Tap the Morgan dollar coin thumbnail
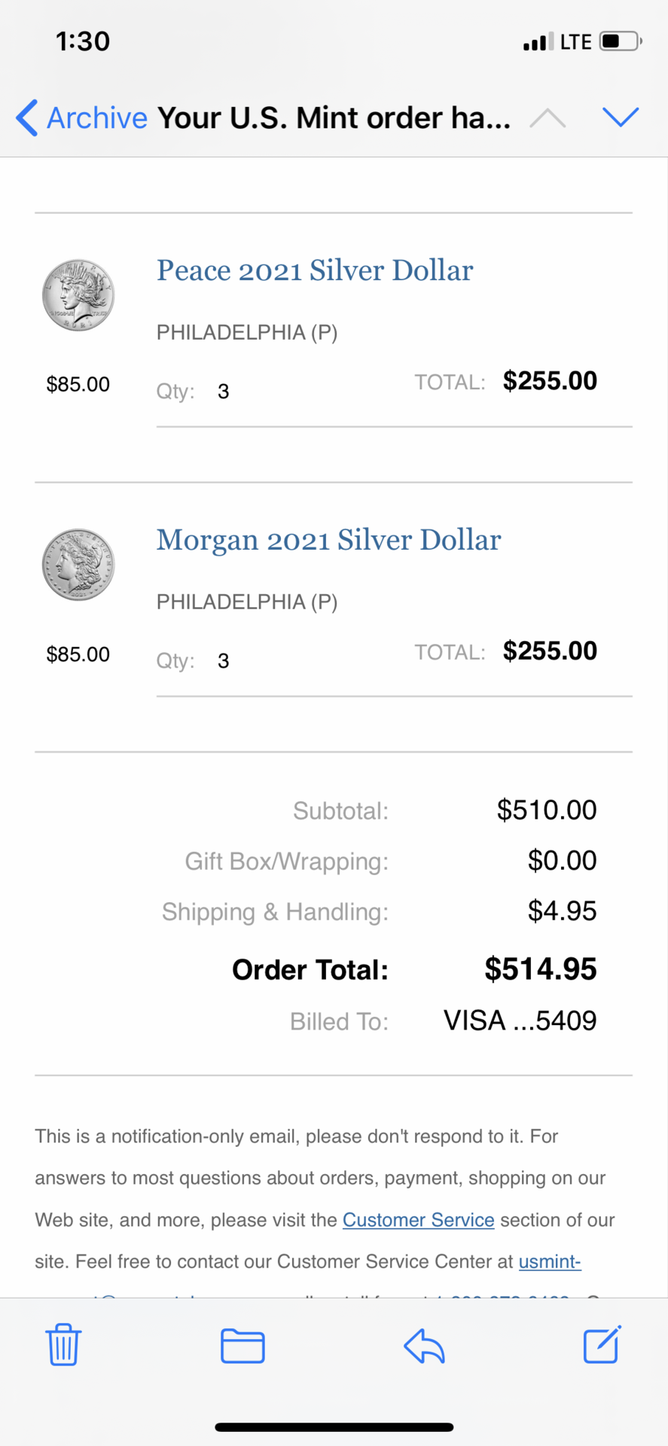Screen dimensions: 668x1446 [x=78, y=565]
